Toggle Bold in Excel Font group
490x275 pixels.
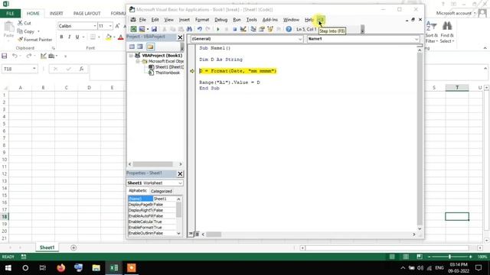point(61,37)
